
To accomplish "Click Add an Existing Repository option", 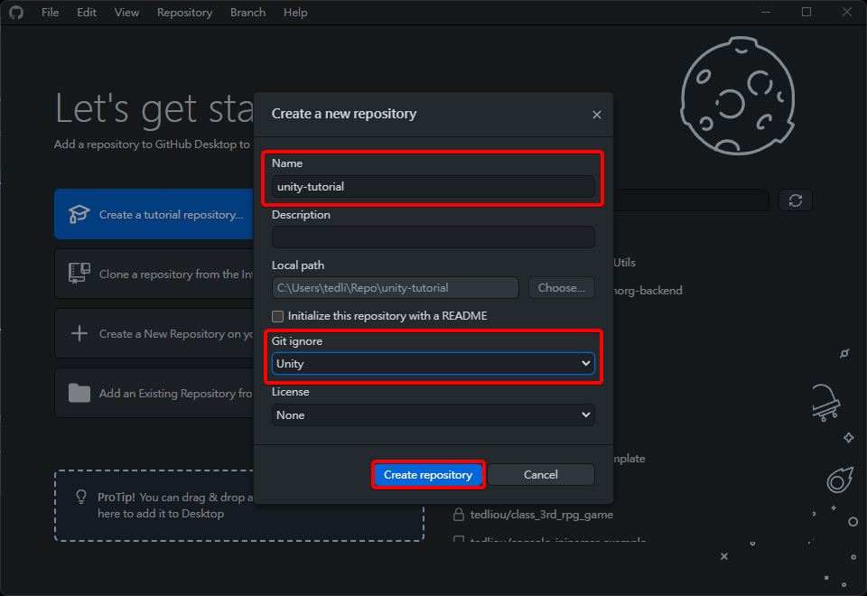I will click(154, 393).
